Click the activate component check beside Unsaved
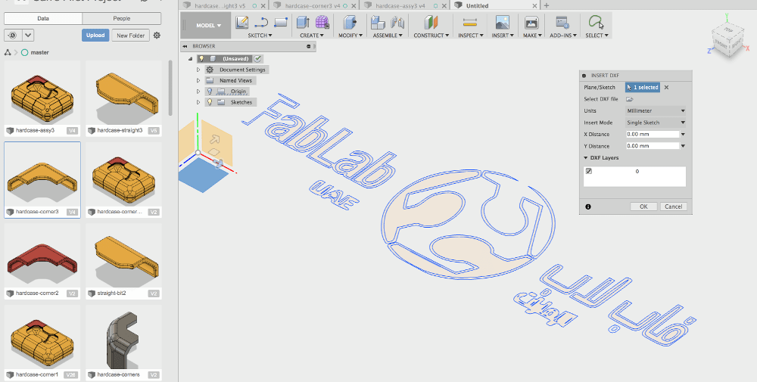The image size is (757, 382). pos(258,58)
